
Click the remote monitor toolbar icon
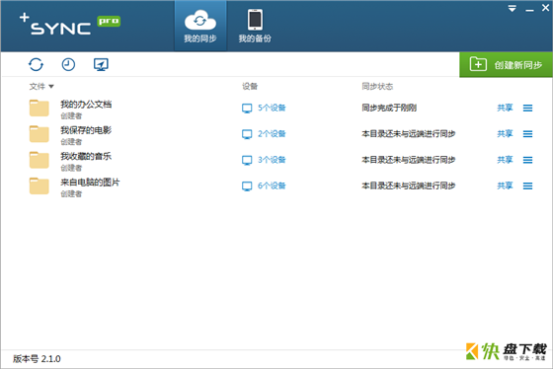pos(101,64)
